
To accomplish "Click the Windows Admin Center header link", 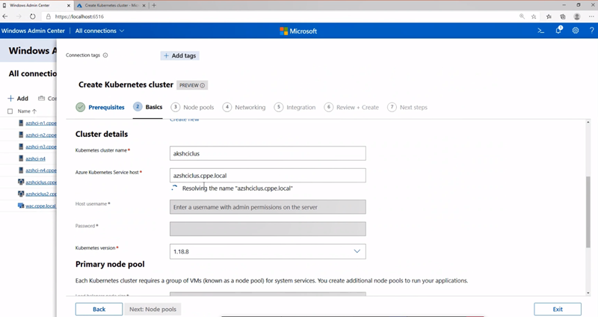I will click(33, 31).
